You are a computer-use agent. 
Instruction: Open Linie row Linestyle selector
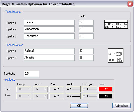pyautogui.click(x=90, y=96)
